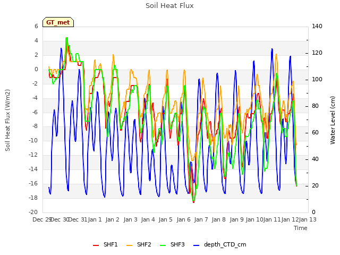Click the Jan 10 x-axis tick label

(x=254, y=219)
